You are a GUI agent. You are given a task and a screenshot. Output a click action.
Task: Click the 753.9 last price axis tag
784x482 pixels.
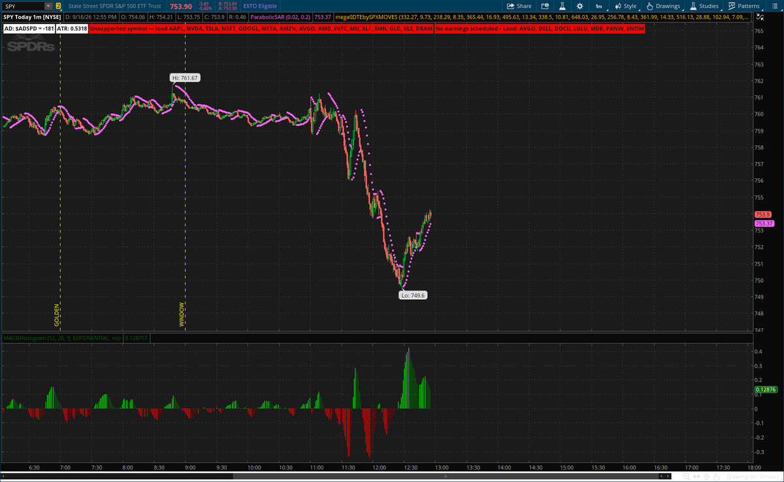coord(762,214)
